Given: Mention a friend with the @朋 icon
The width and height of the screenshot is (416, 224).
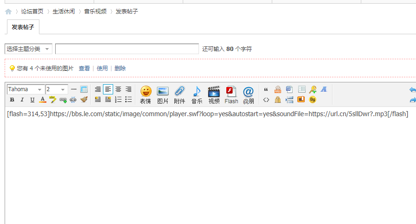Looking at the screenshot, I should pyautogui.click(x=248, y=95).
